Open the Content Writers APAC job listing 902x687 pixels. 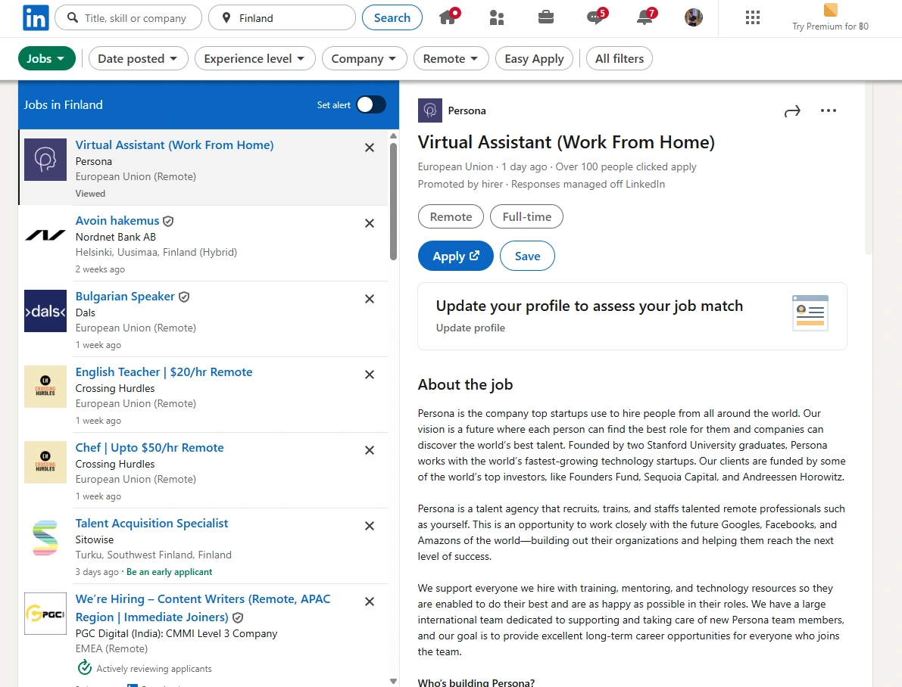coord(202,608)
